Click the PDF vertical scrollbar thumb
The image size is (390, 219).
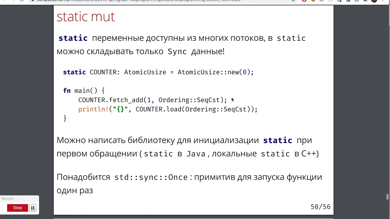click(x=387, y=197)
